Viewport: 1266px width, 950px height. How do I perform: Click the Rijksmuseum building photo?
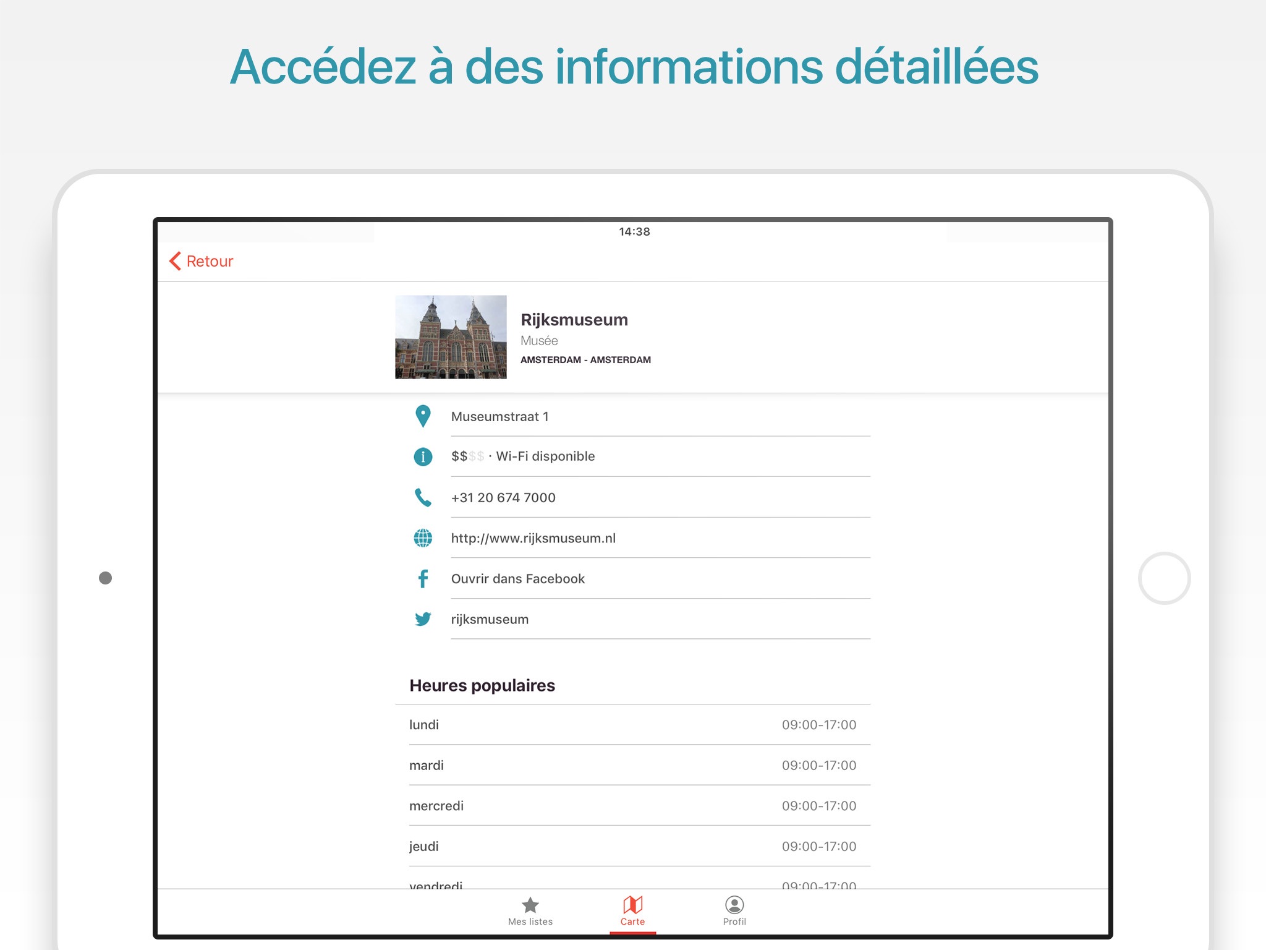[x=451, y=337]
